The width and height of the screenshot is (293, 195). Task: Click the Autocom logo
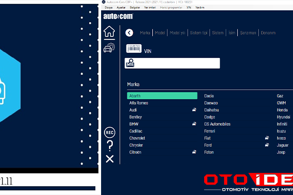(118, 17)
